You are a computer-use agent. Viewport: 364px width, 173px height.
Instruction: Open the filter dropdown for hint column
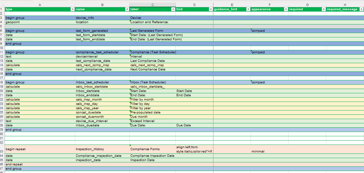(211, 9)
